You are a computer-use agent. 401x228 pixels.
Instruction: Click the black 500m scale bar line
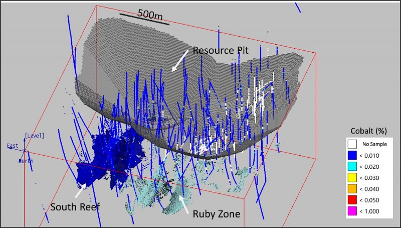(144, 20)
